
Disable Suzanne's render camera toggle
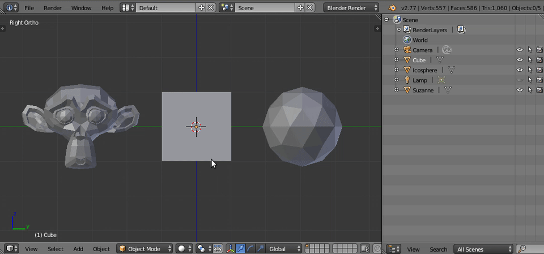[539, 91]
